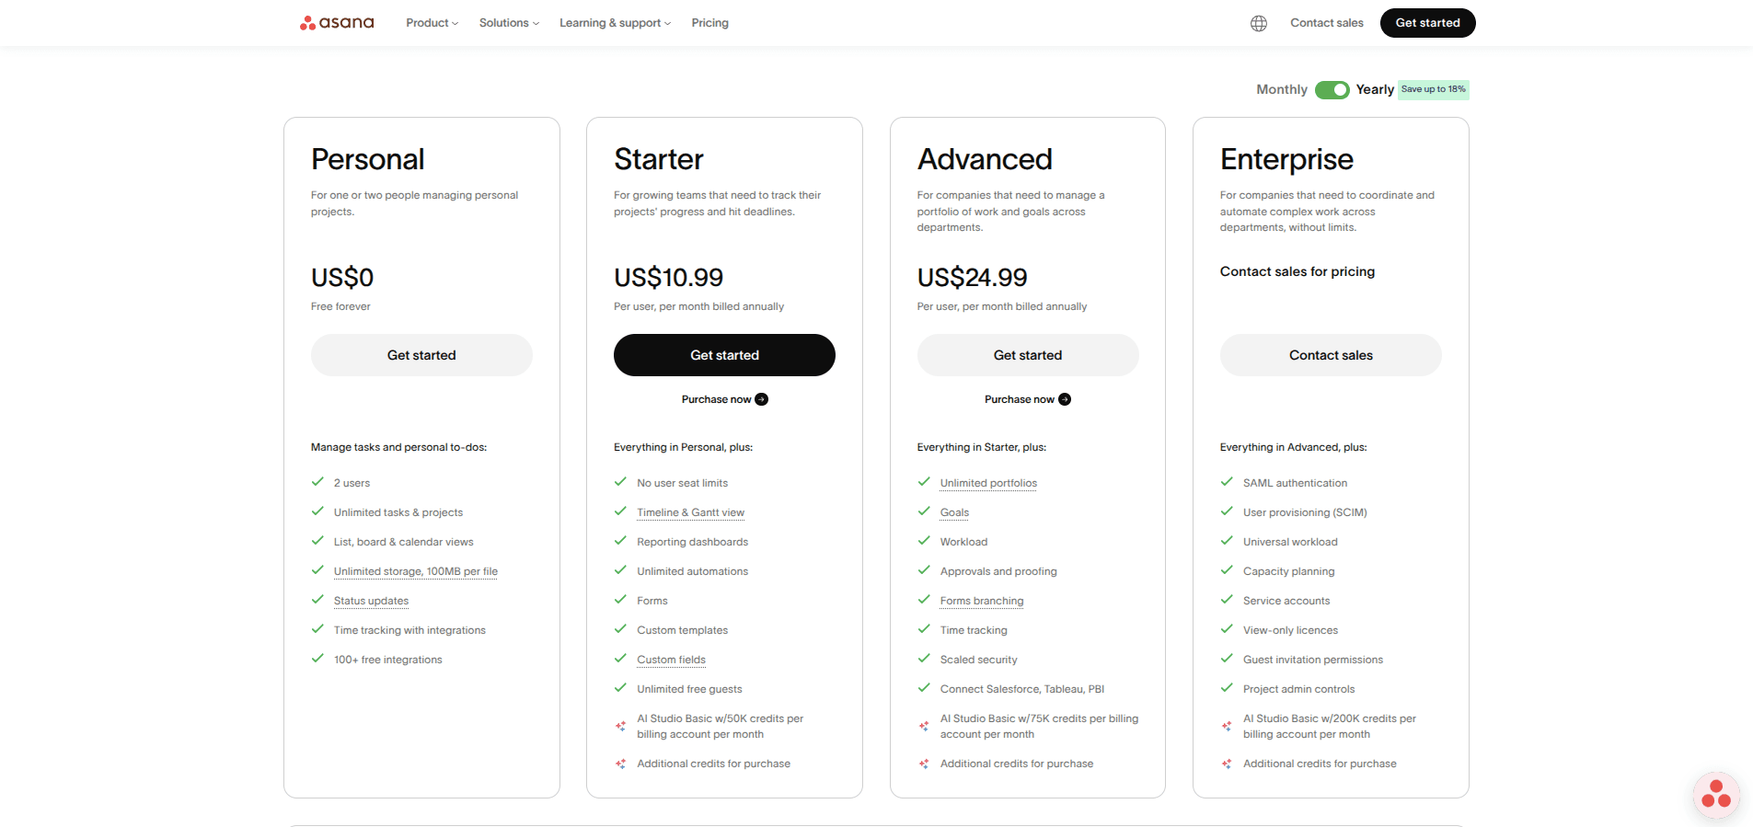Click AI sparkle icon for Enterprise AI Studio Basic
Viewport: 1753px width, 827px height.
click(1227, 726)
